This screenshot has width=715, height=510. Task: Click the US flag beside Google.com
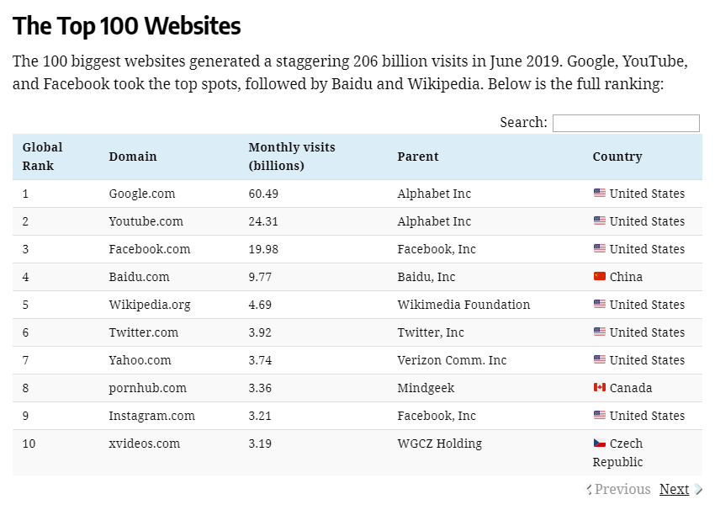598,193
